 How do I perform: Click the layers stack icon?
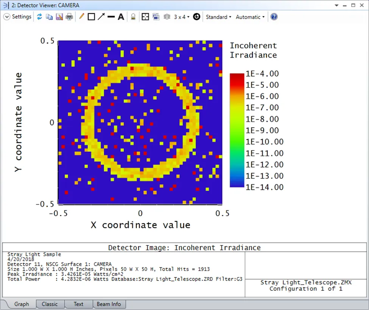tap(167, 17)
